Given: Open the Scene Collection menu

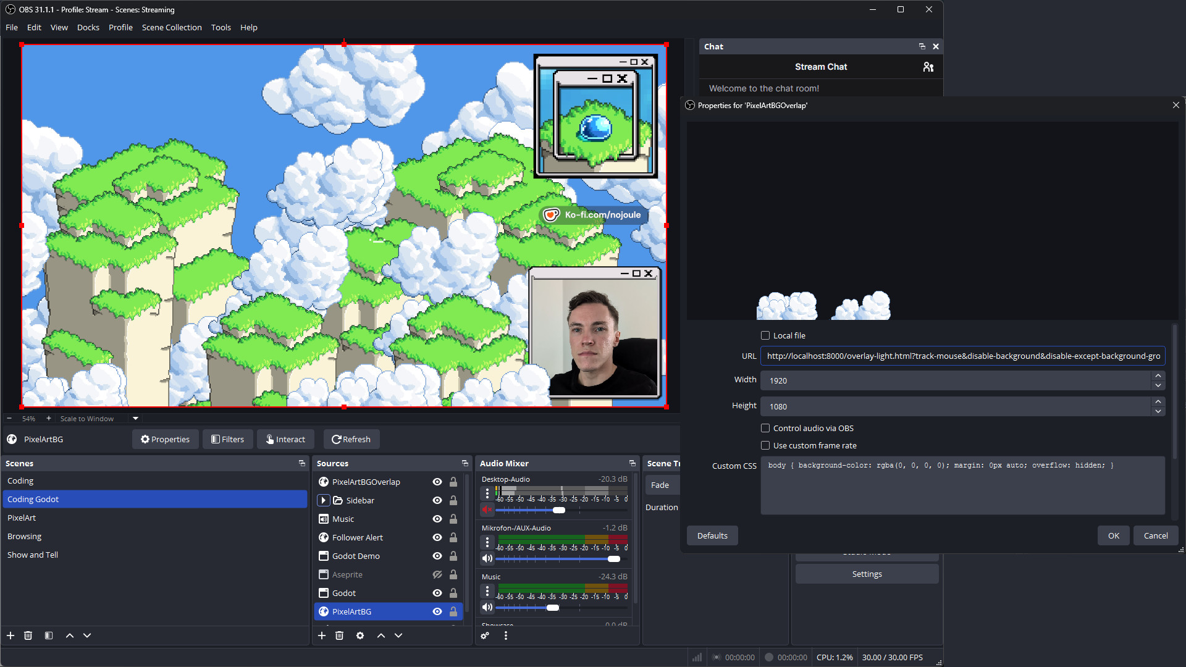Looking at the screenshot, I should (x=172, y=27).
